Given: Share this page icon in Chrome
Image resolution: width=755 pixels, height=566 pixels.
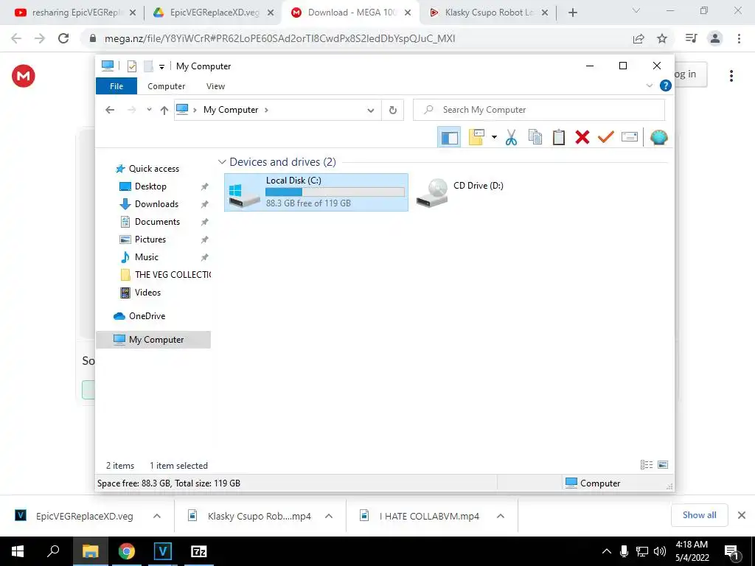Looking at the screenshot, I should [x=639, y=38].
